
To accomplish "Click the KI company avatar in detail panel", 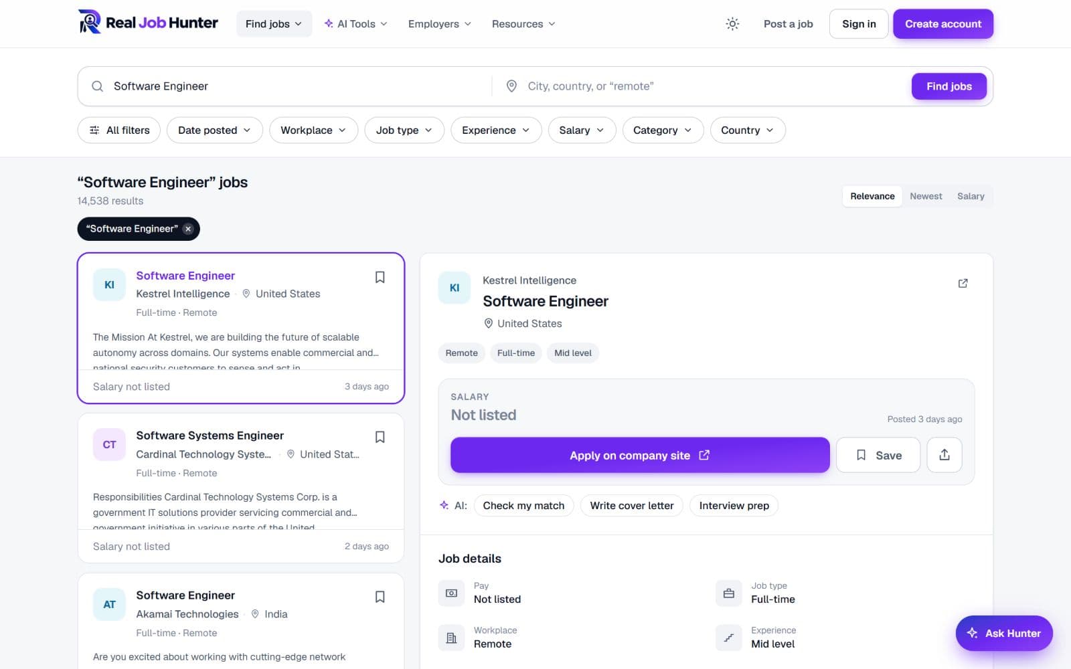I will 455,288.
